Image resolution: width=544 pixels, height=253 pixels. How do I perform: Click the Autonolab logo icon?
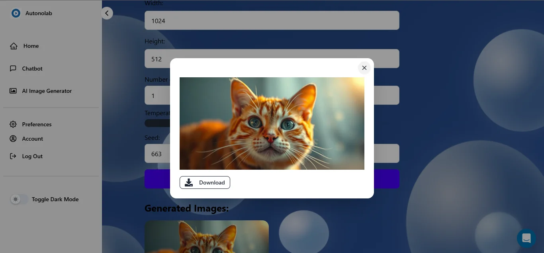pyautogui.click(x=16, y=13)
